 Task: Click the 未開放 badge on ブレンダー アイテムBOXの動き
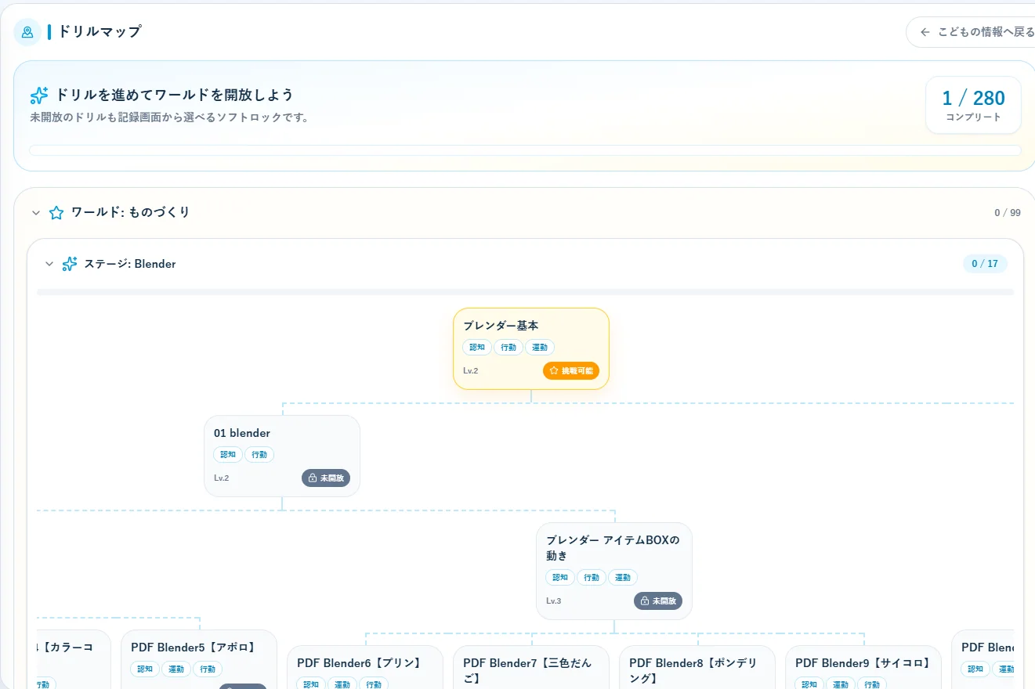[x=658, y=601]
